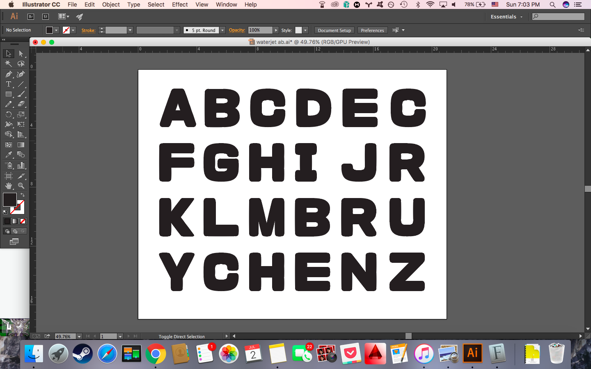The image size is (591, 369).
Task: Choose the Pencil tool
Action: pos(9,104)
